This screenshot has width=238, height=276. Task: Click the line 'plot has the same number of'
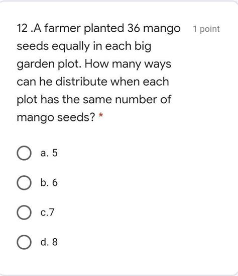click(94, 100)
